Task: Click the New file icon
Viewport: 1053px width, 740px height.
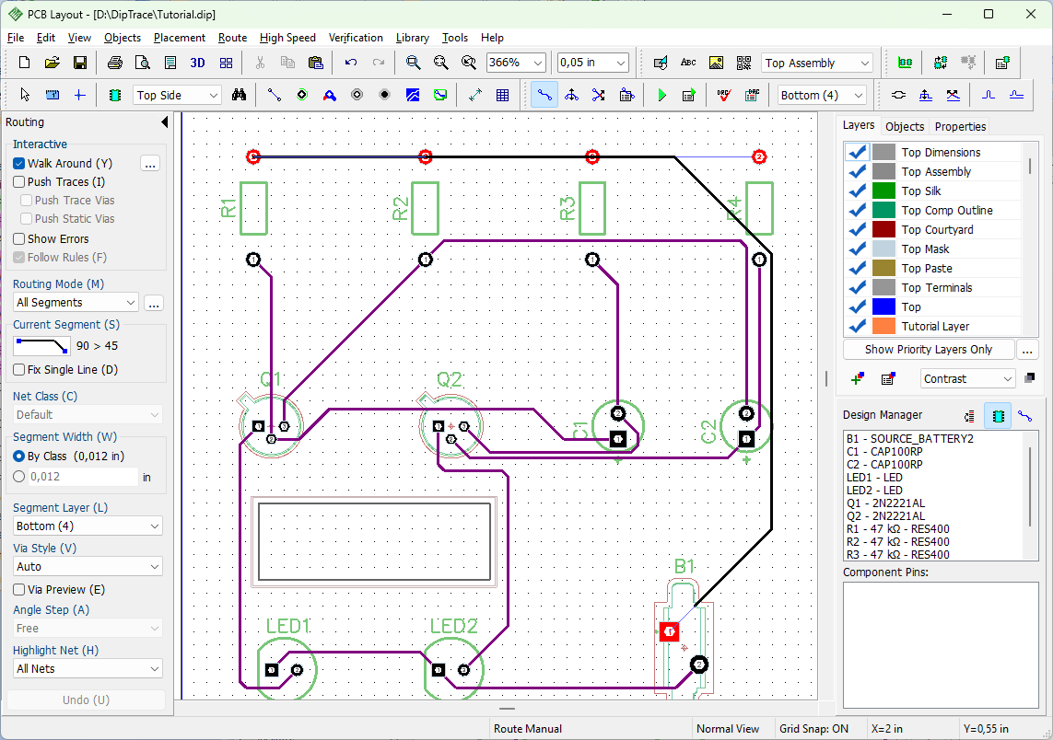Action: (24, 63)
